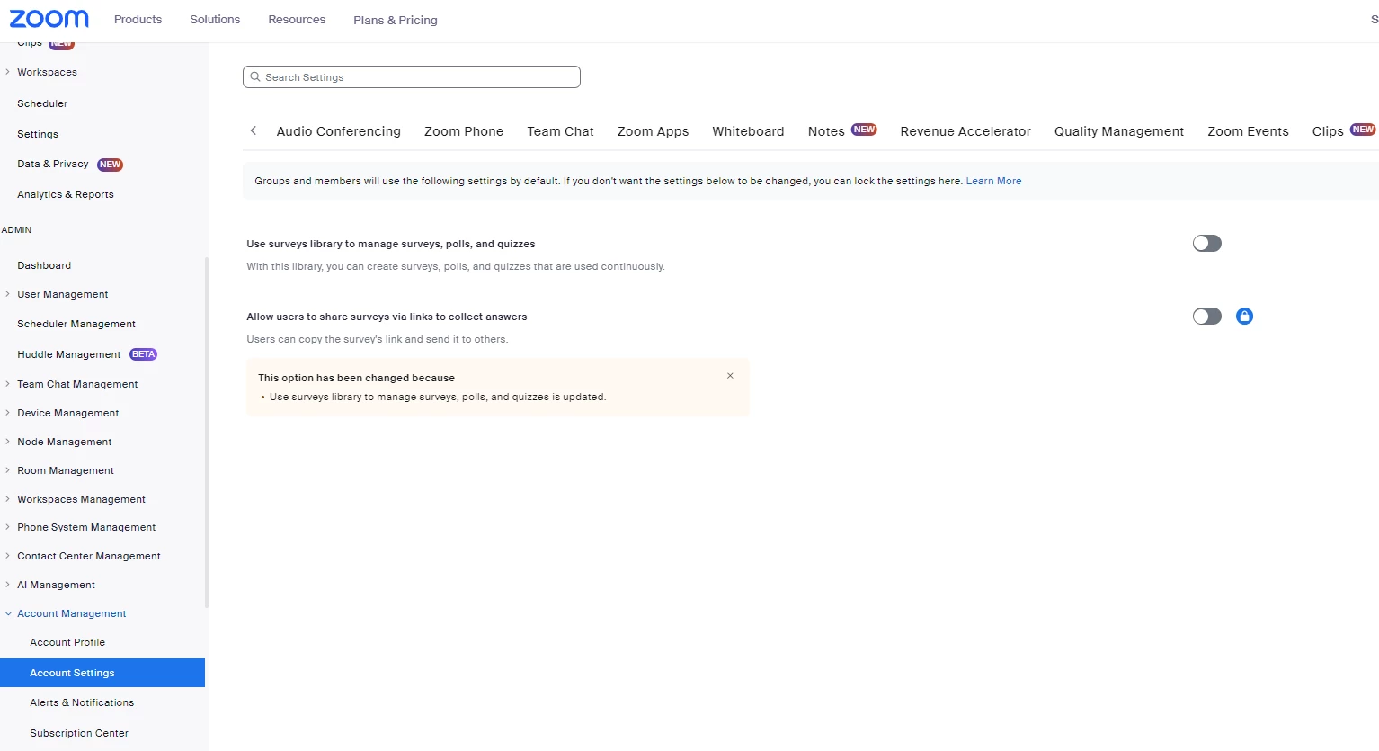Click 'Use surveys library to manage' heading
This screenshot has width=1379, height=751.
coord(391,244)
